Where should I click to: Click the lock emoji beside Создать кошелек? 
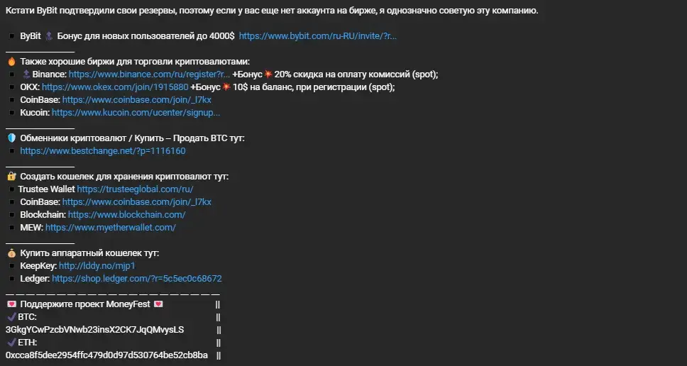[x=11, y=177]
